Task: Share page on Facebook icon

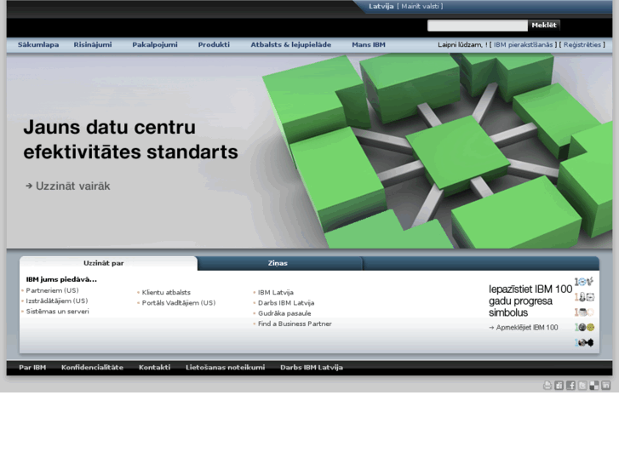Action: (x=570, y=386)
